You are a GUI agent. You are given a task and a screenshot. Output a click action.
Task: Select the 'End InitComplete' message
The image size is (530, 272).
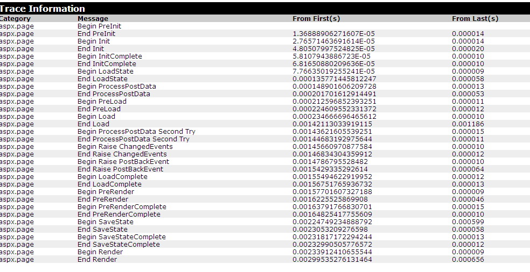[107, 64]
